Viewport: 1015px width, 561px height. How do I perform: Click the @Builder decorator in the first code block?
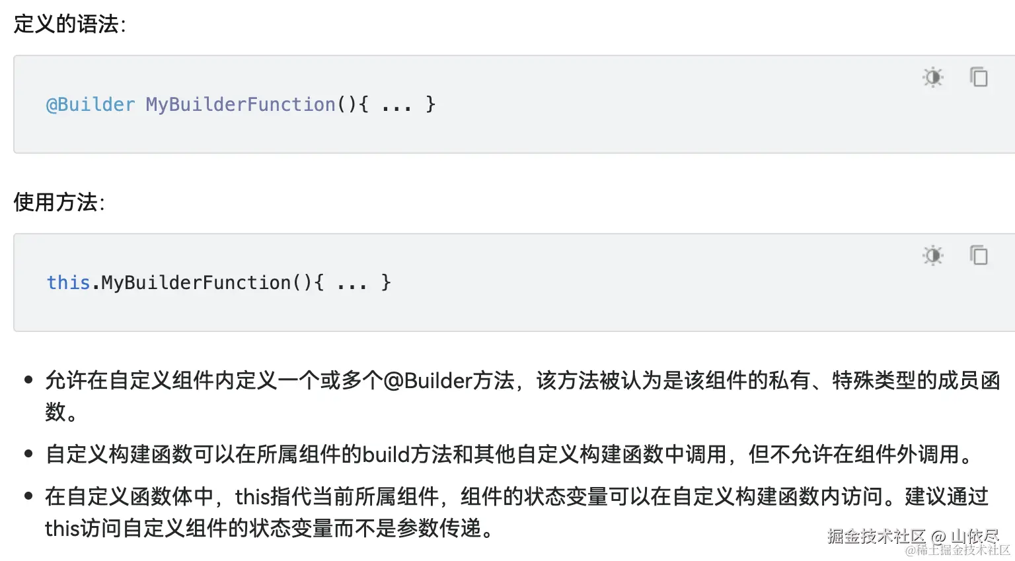pyautogui.click(x=90, y=105)
